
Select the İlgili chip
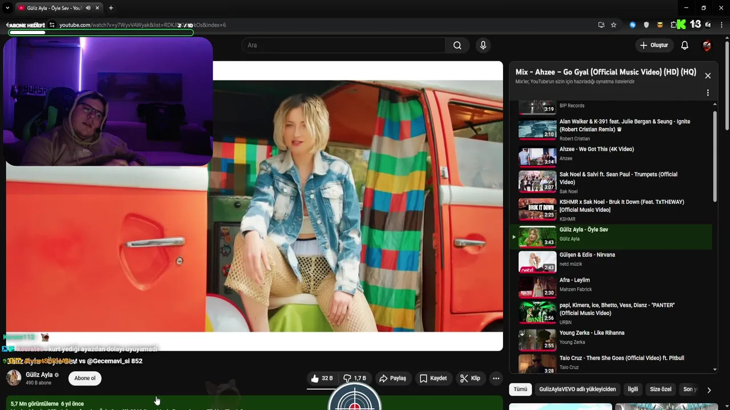pos(632,389)
